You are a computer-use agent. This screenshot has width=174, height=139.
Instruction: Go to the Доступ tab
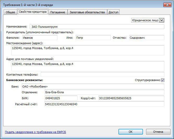coord(113,12)
